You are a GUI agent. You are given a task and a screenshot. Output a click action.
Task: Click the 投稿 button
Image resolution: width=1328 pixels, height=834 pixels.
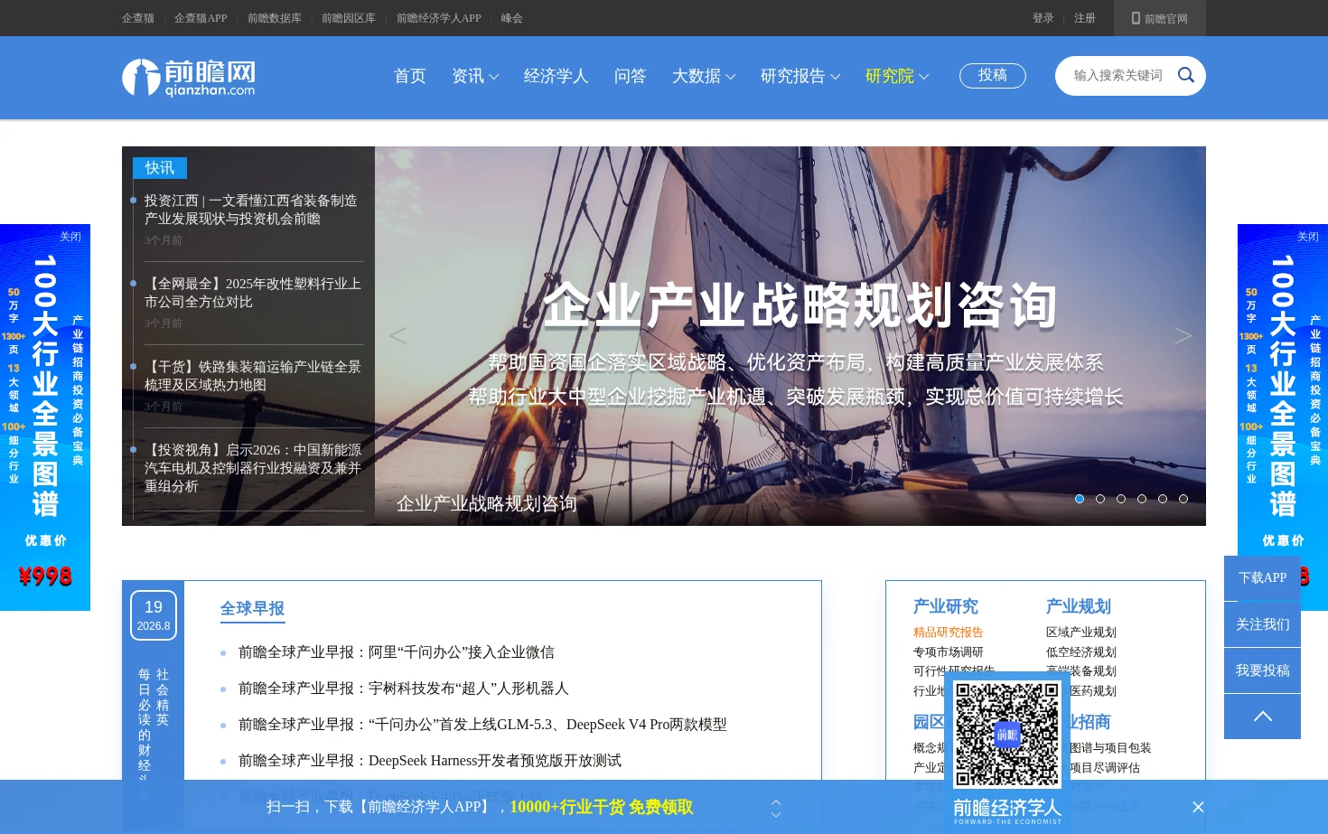coord(993,76)
